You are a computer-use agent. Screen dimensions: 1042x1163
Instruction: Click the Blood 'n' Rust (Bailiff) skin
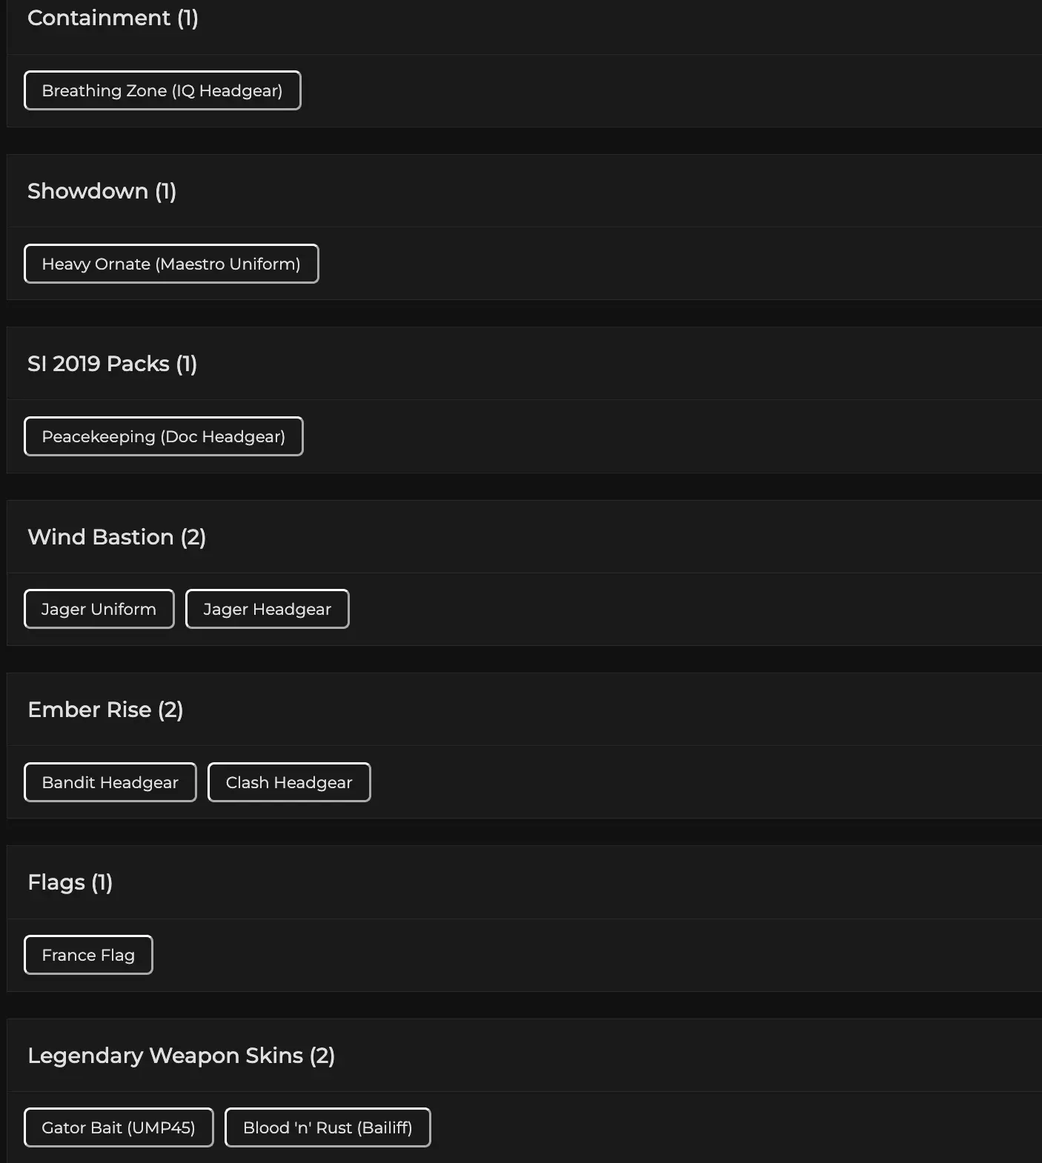coord(328,1127)
